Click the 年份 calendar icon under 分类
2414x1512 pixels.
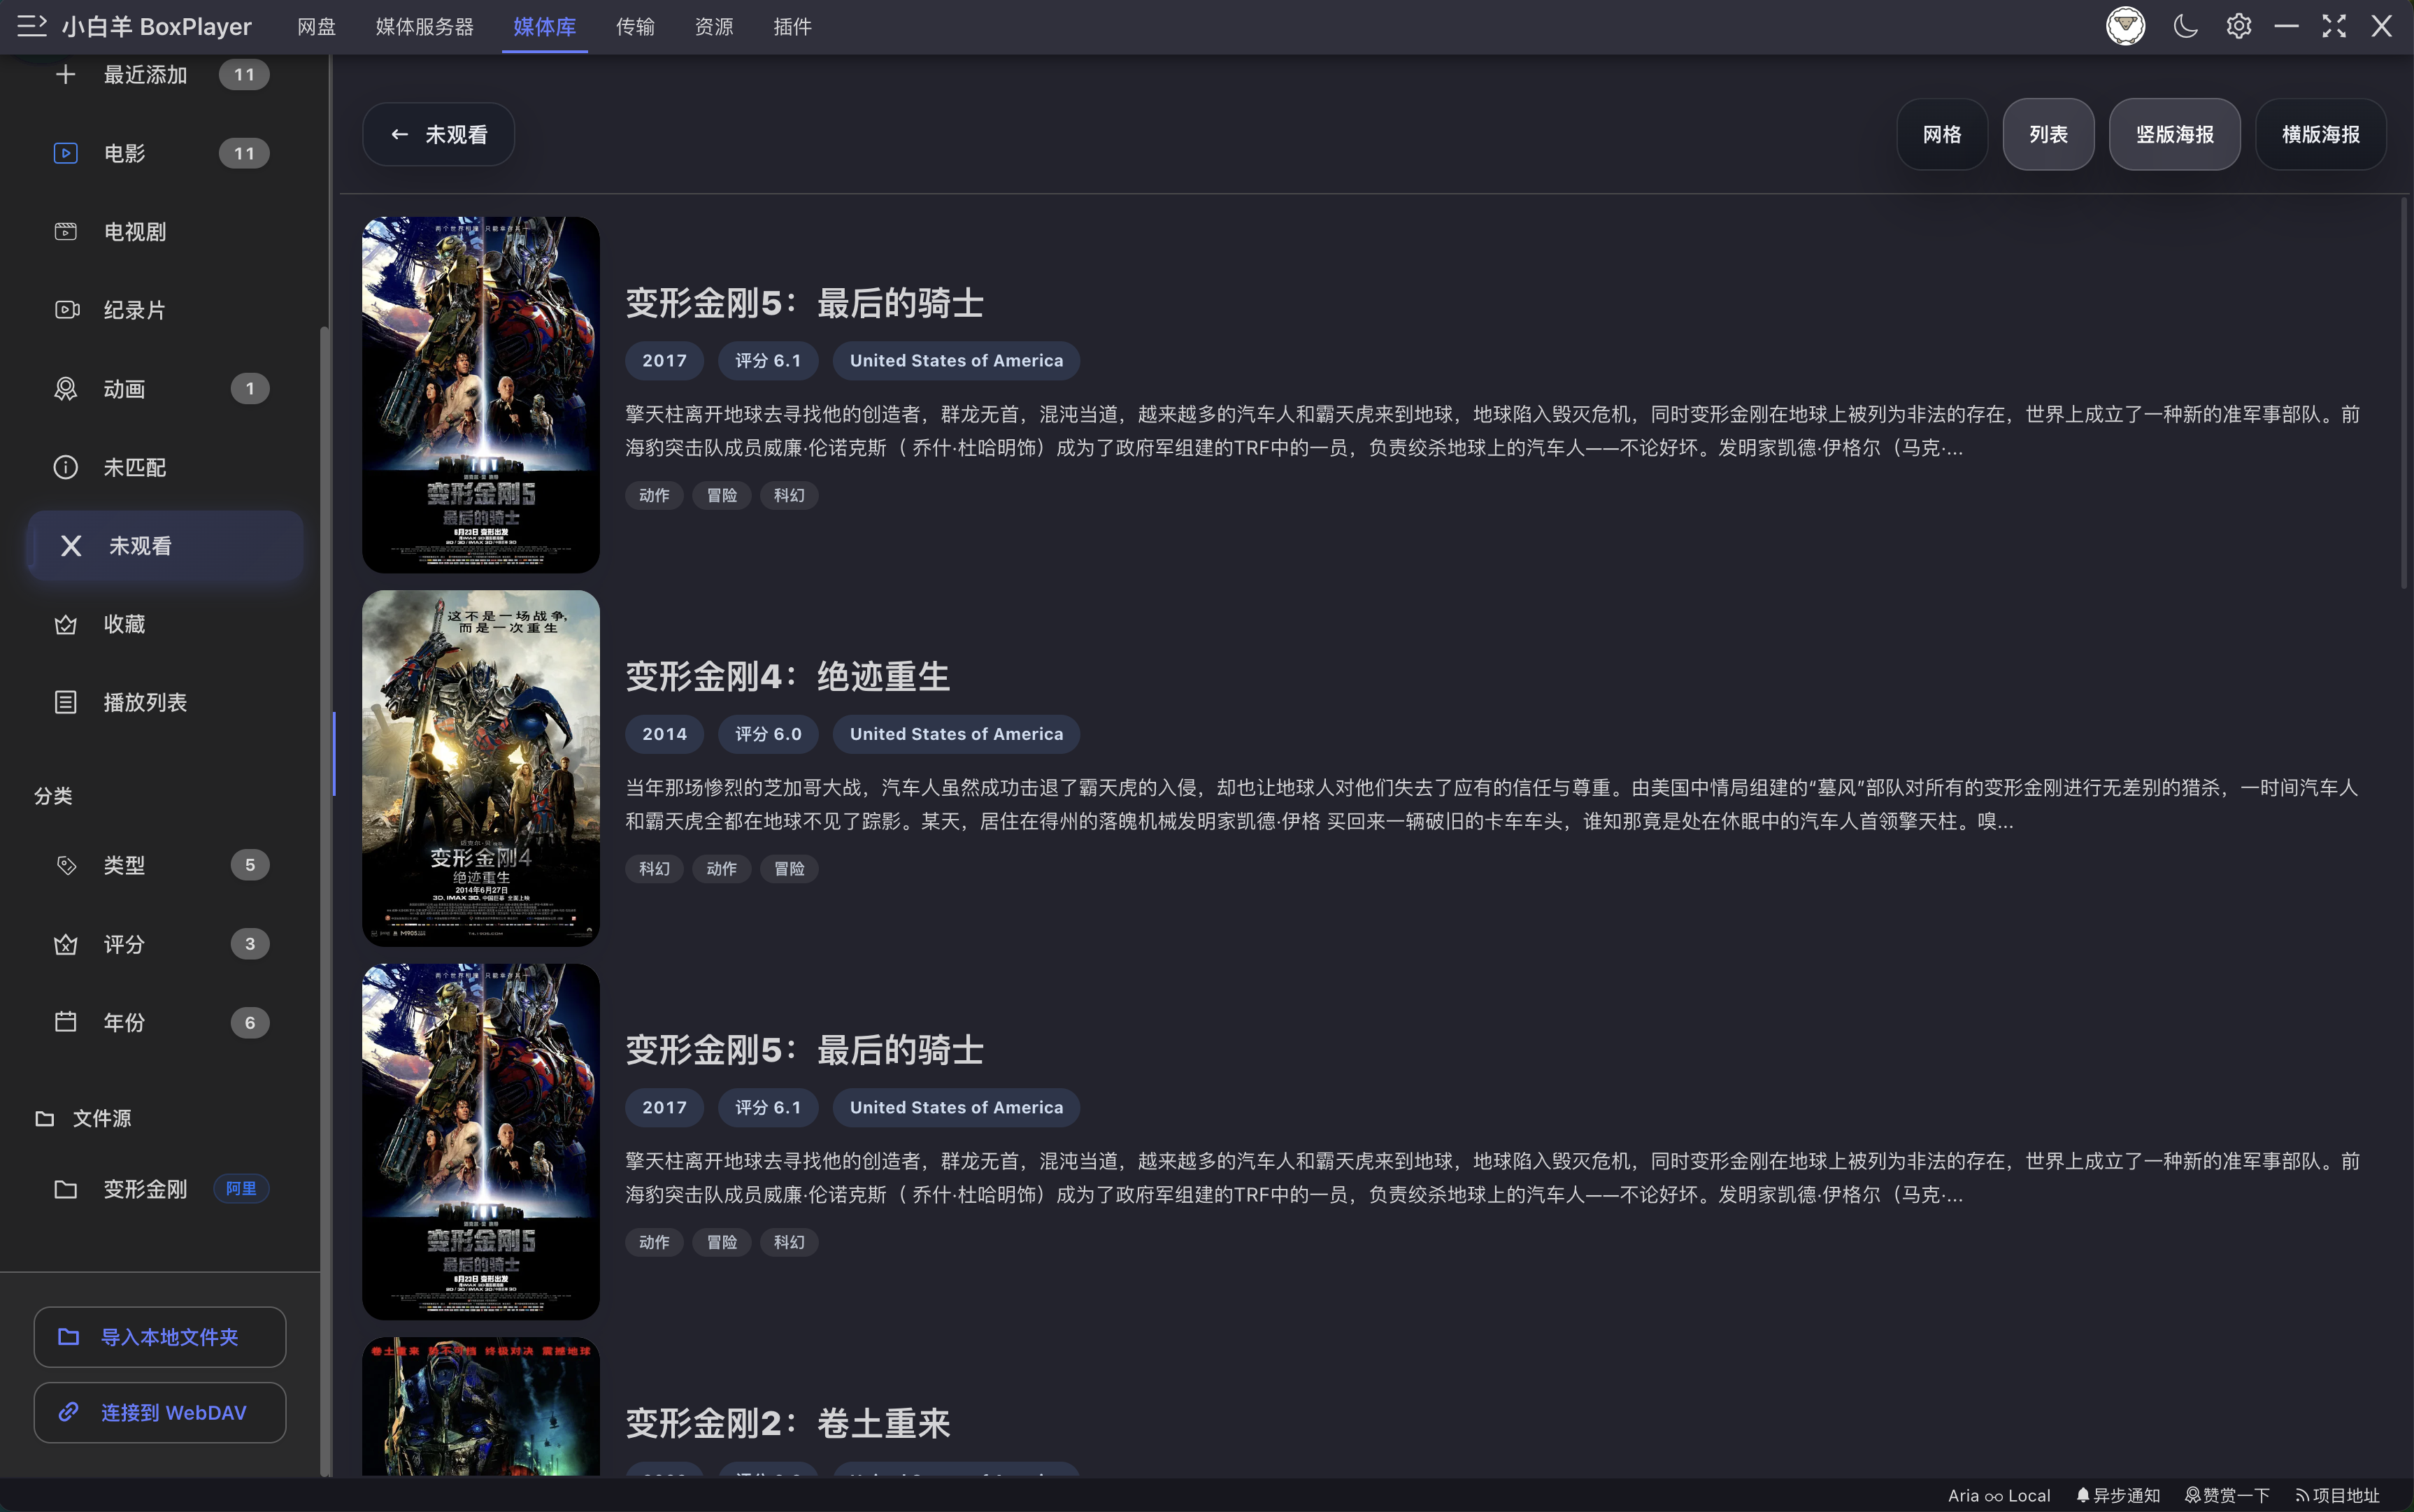pos(65,1022)
